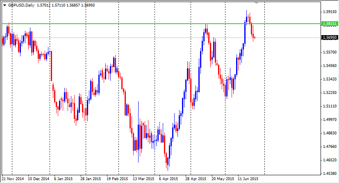Click the 28 Jan 2015 date label
Image resolution: width=339 pixels, height=183 pixels.
(91, 179)
